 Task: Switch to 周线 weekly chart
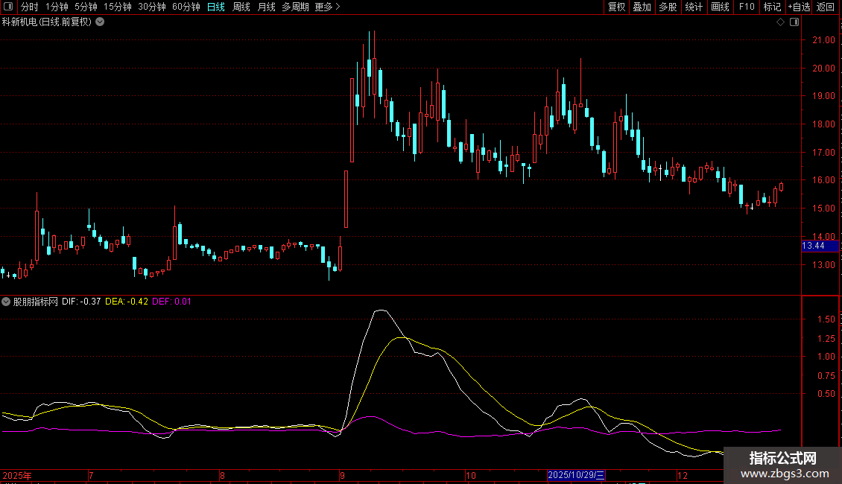click(241, 7)
